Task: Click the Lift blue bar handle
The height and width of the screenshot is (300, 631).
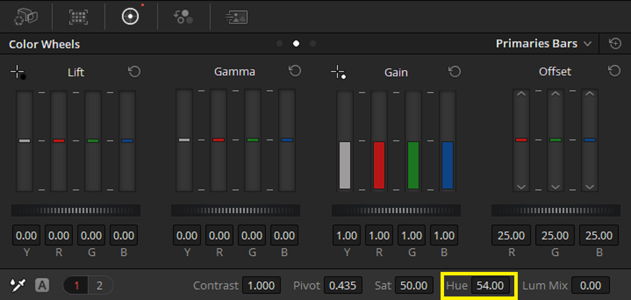Action: point(127,141)
